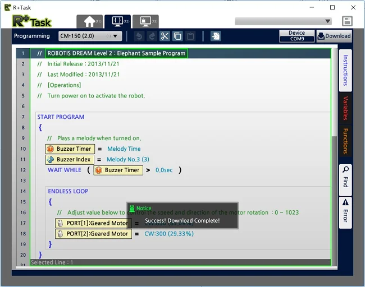Expand the empty file dropdown at top

[x=283, y=21]
